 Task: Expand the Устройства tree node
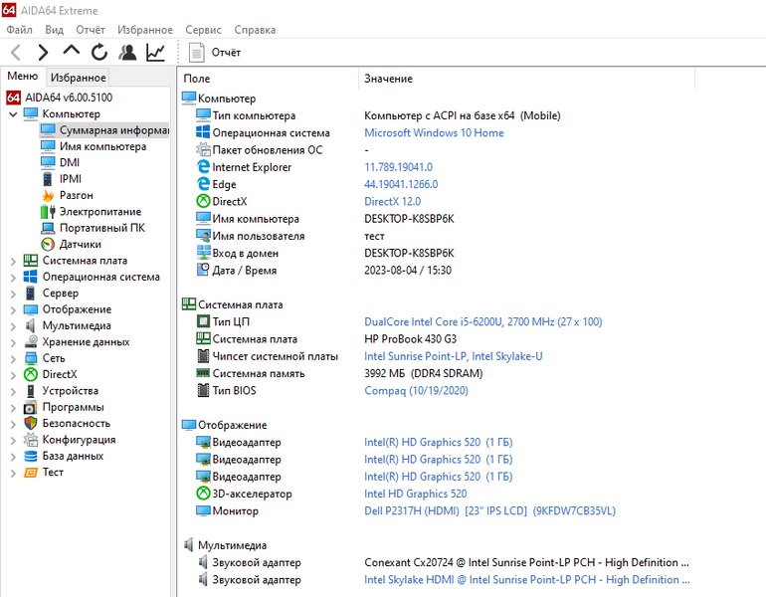(x=13, y=391)
